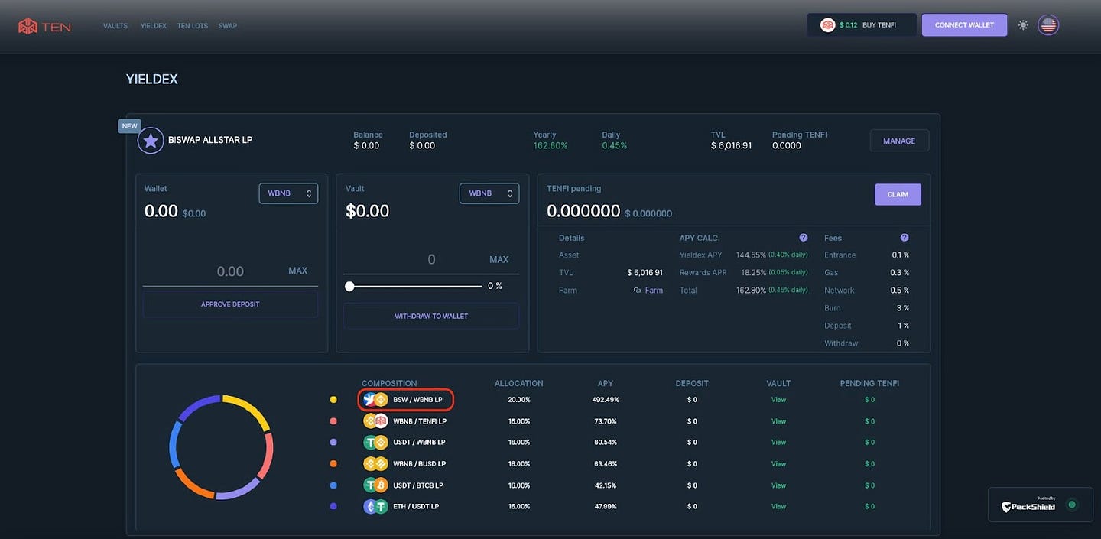Open the VAULTS menu item
1101x539 pixels.
[x=115, y=26]
